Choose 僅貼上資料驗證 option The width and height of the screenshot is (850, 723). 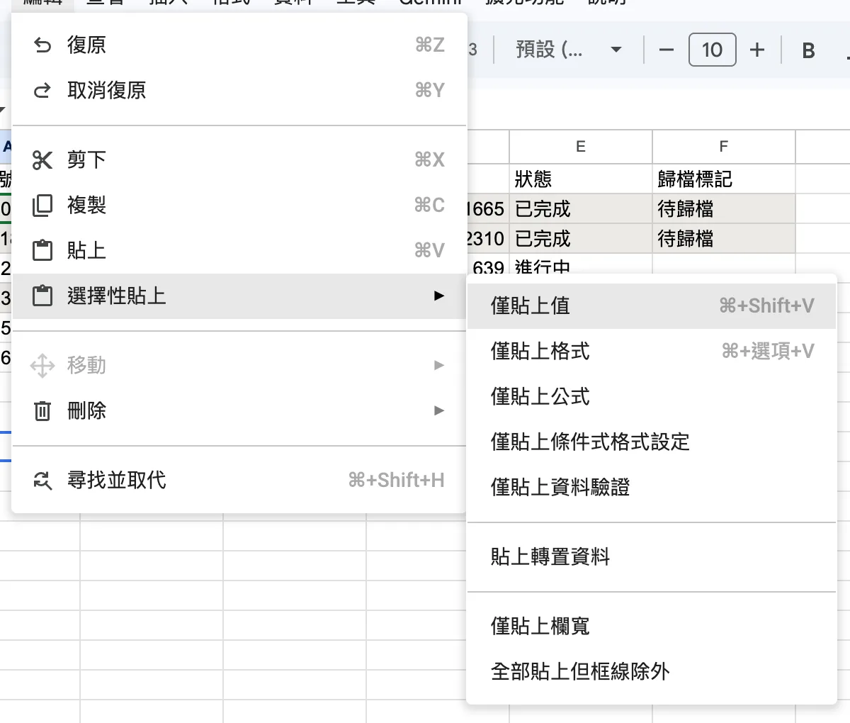(x=652, y=488)
